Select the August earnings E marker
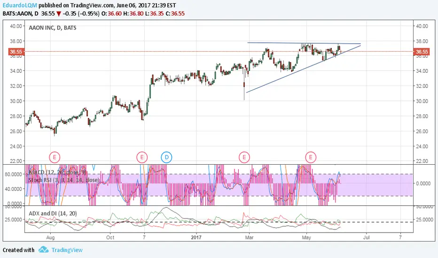 pos(55,157)
